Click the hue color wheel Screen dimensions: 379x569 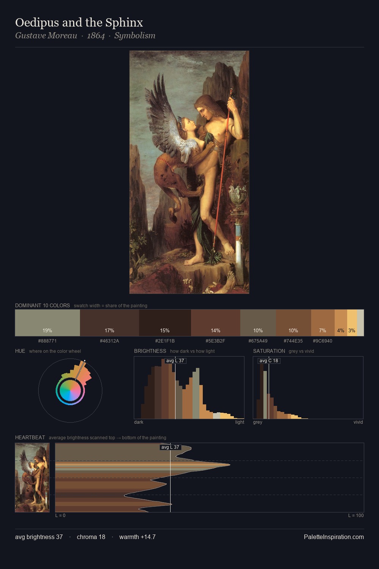click(70, 390)
